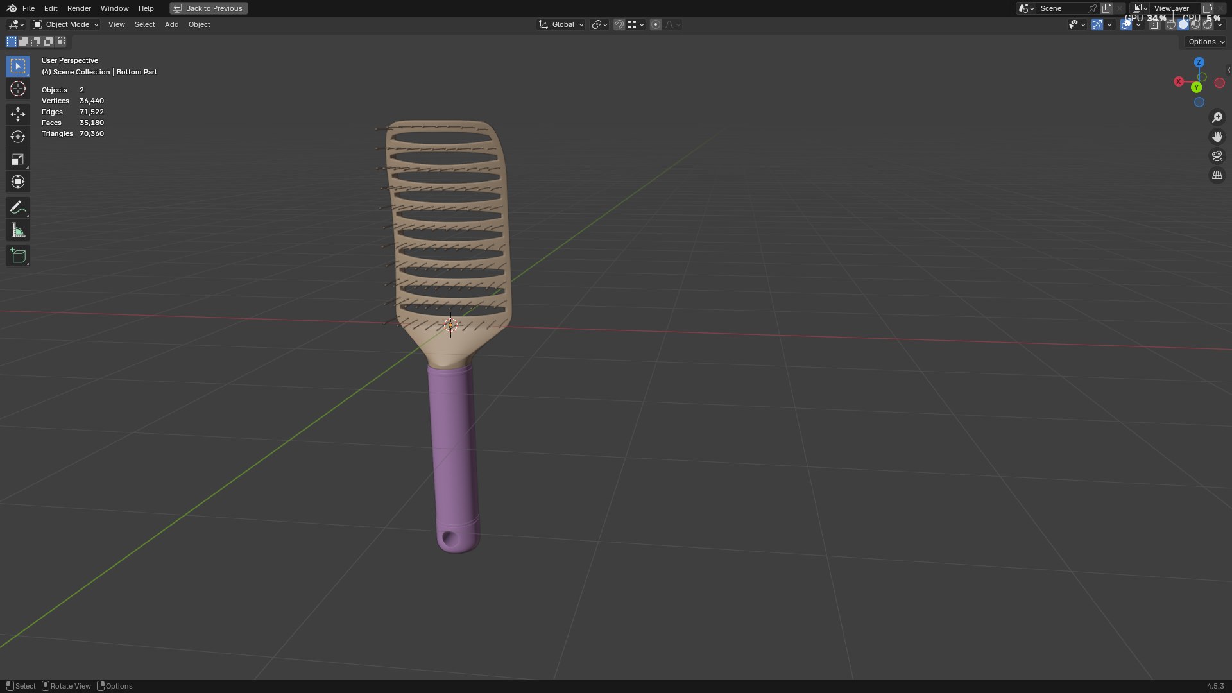Screen dimensions: 1232x693
Task: Set selection mode to new
Action: (12, 42)
